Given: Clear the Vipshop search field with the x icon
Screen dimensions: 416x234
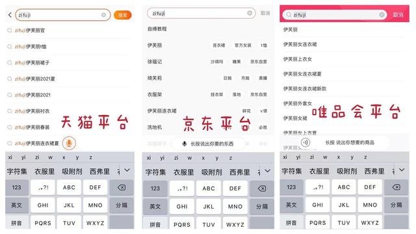Looking at the screenshot, I should [x=382, y=14].
